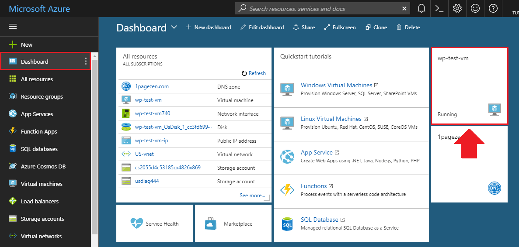Click the Virtual machines monitor icon in sidebar
Screen dimensions: 519x247
[x=13, y=184]
